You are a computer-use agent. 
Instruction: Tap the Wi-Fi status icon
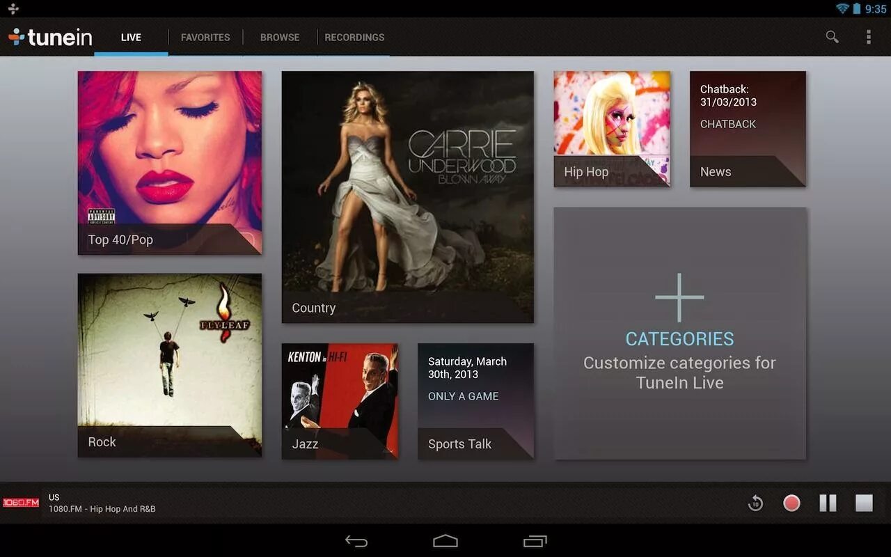[x=842, y=8]
